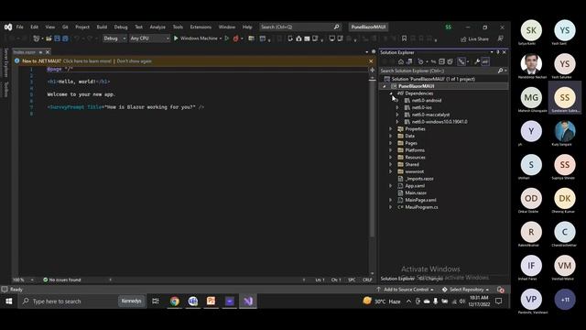Open Properties wrench icon in Solution Explorer

[x=477, y=61]
